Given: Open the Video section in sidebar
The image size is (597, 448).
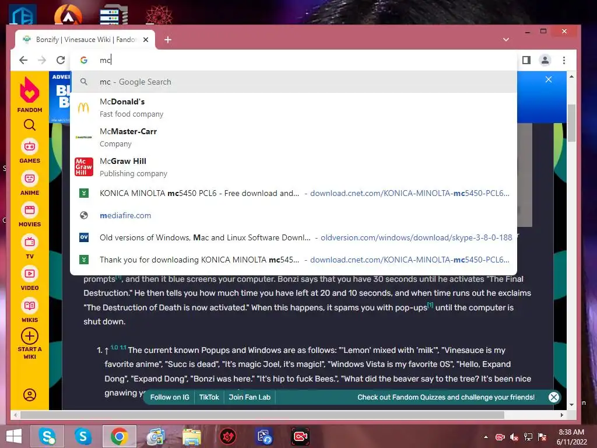Looking at the screenshot, I should 29,278.
